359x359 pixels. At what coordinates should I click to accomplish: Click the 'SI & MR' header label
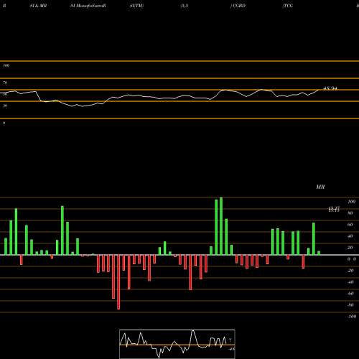click(x=38, y=6)
